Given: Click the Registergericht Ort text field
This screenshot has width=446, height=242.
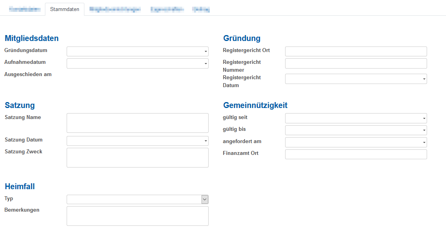Looking at the screenshot, I should click(x=356, y=52).
